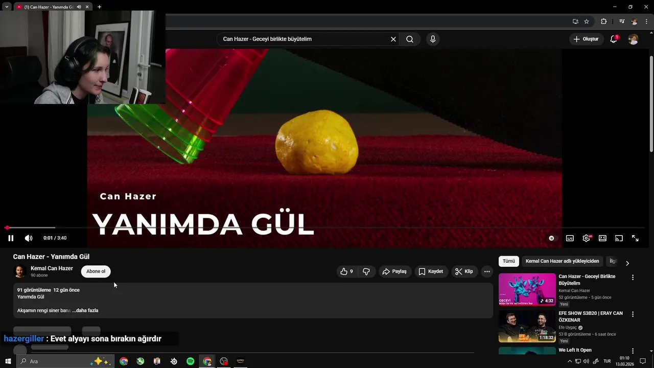This screenshot has height=368, width=654.
Task: Open the Geceyi Birlikte Büyütelim thumbnail
Action: (x=527, y=289)
